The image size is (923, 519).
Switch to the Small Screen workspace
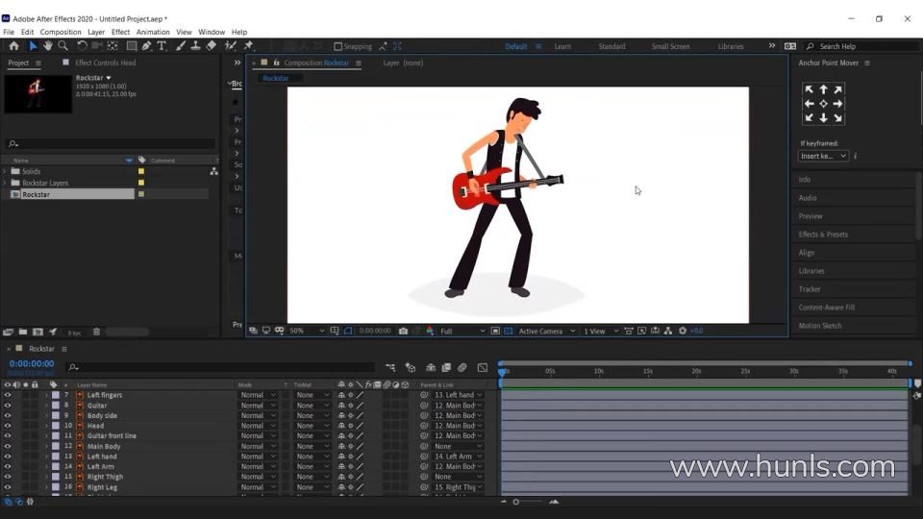(670, 46)
